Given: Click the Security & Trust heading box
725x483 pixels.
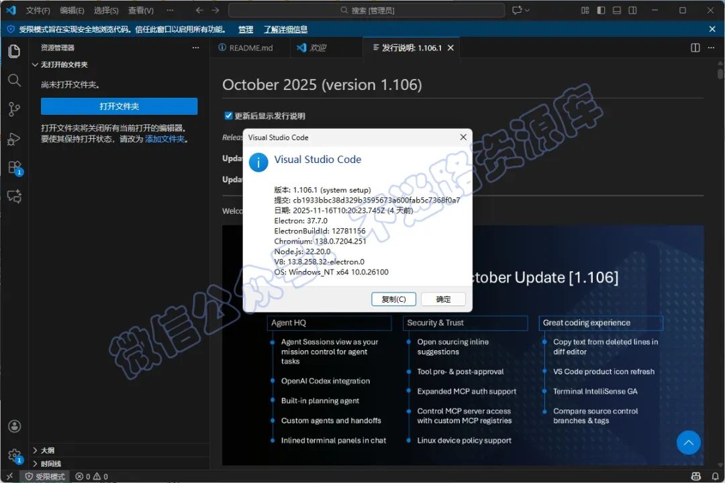Looking at the screenshot, I should (x=465, y=323).
